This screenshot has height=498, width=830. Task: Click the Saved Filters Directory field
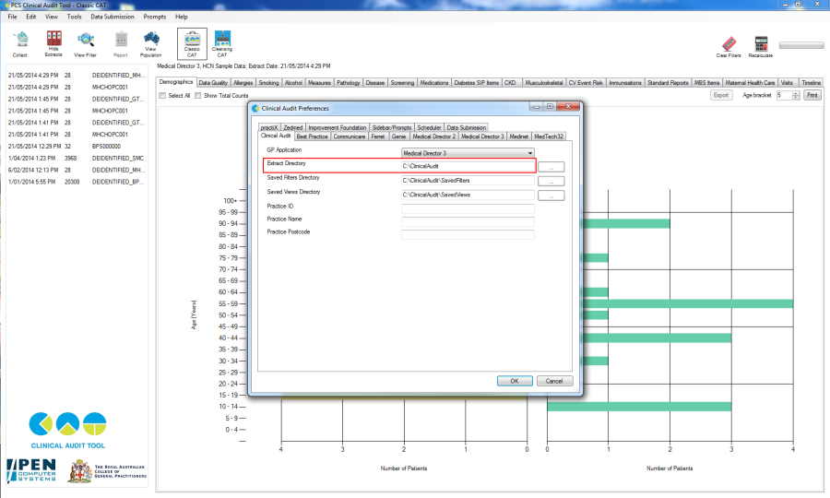tap(468, 181)
